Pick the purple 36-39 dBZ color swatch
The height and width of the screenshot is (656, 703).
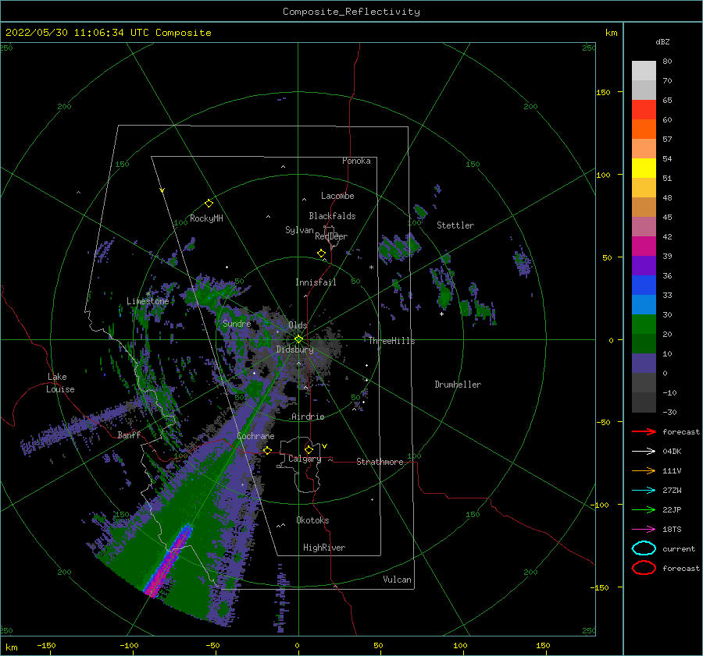tap(644, 266)
